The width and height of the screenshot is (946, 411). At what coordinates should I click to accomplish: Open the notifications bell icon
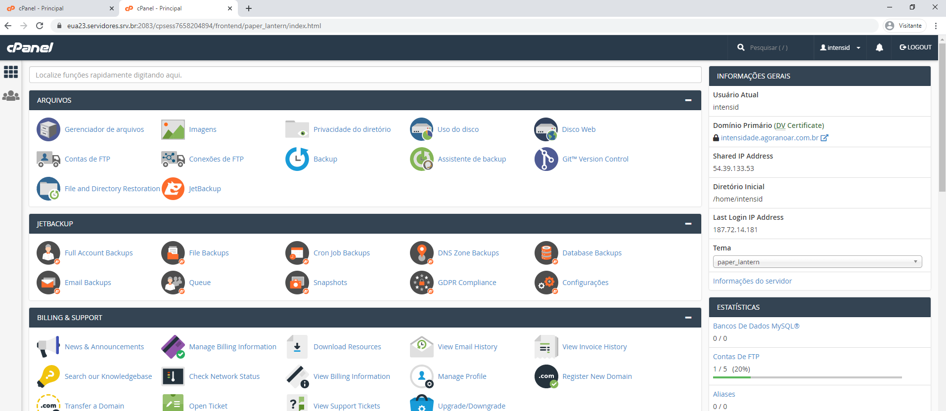point(879,47)
